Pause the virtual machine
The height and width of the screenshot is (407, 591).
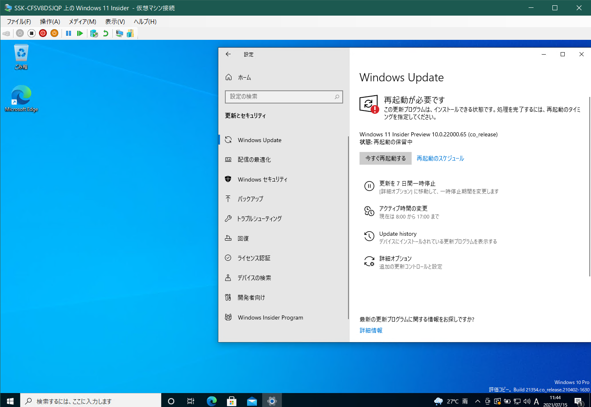(69, 33)
